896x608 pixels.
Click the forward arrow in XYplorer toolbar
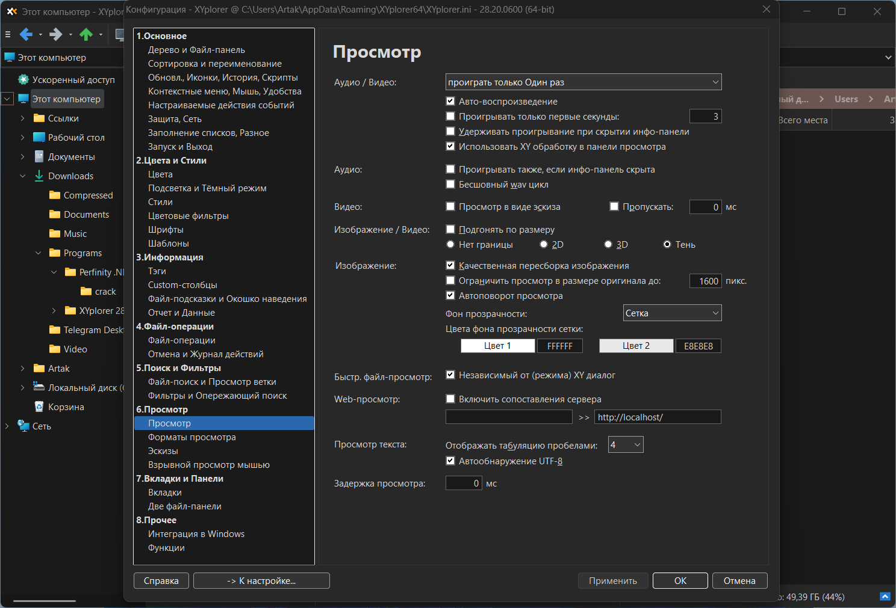click(x=55, y=34)
